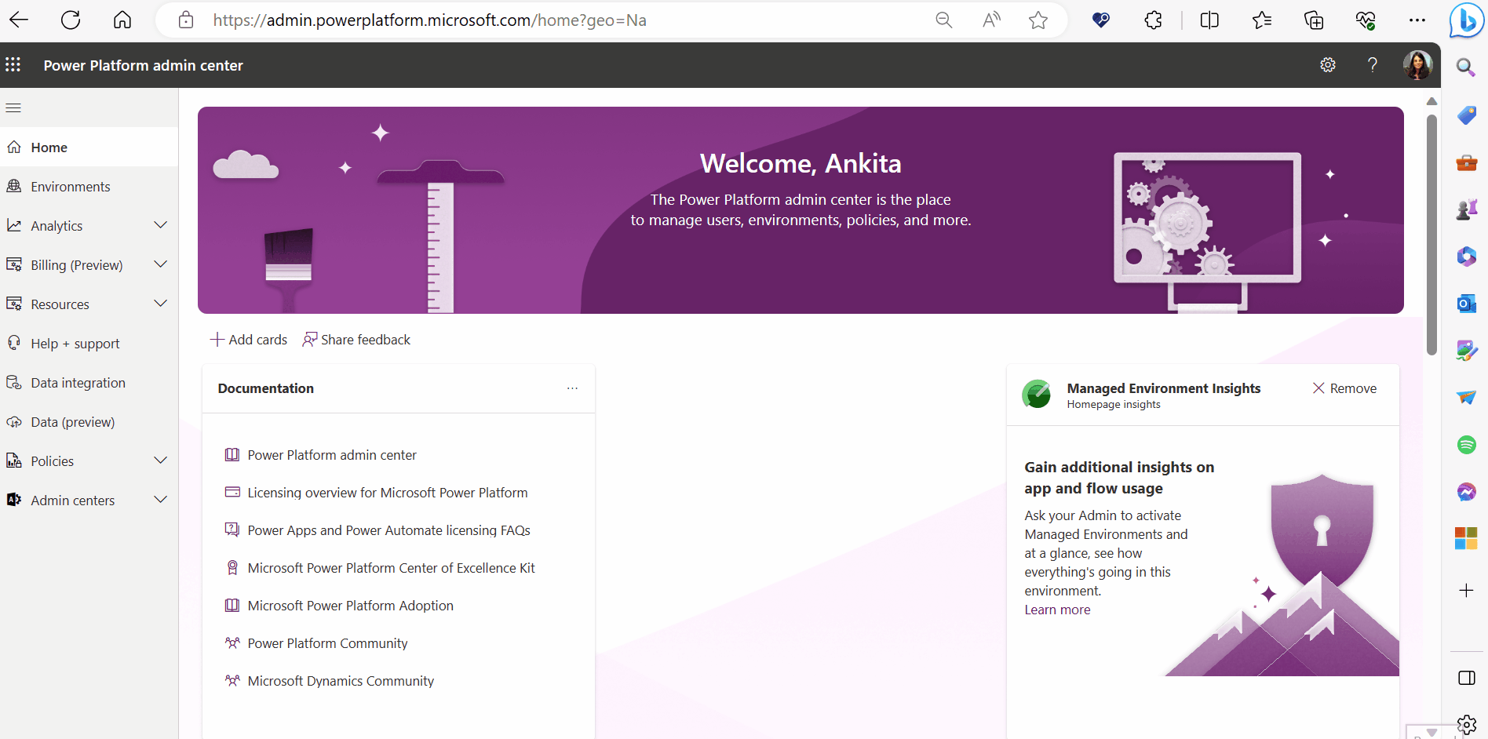Toggle browser split screen view

tap(1209, 20)
